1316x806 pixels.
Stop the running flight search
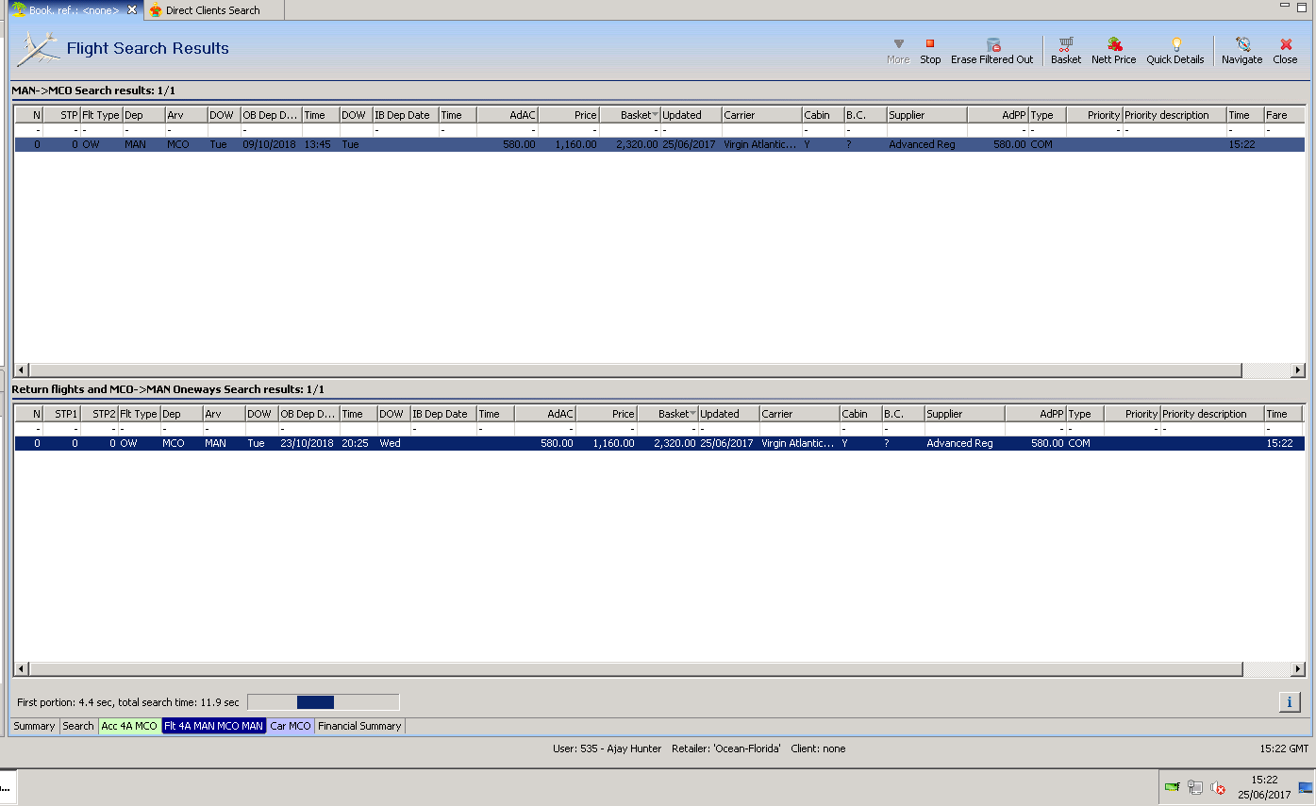tap(930, 51)
